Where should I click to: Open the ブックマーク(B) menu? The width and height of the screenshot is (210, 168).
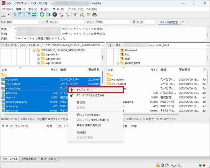(x=75, y=9)
